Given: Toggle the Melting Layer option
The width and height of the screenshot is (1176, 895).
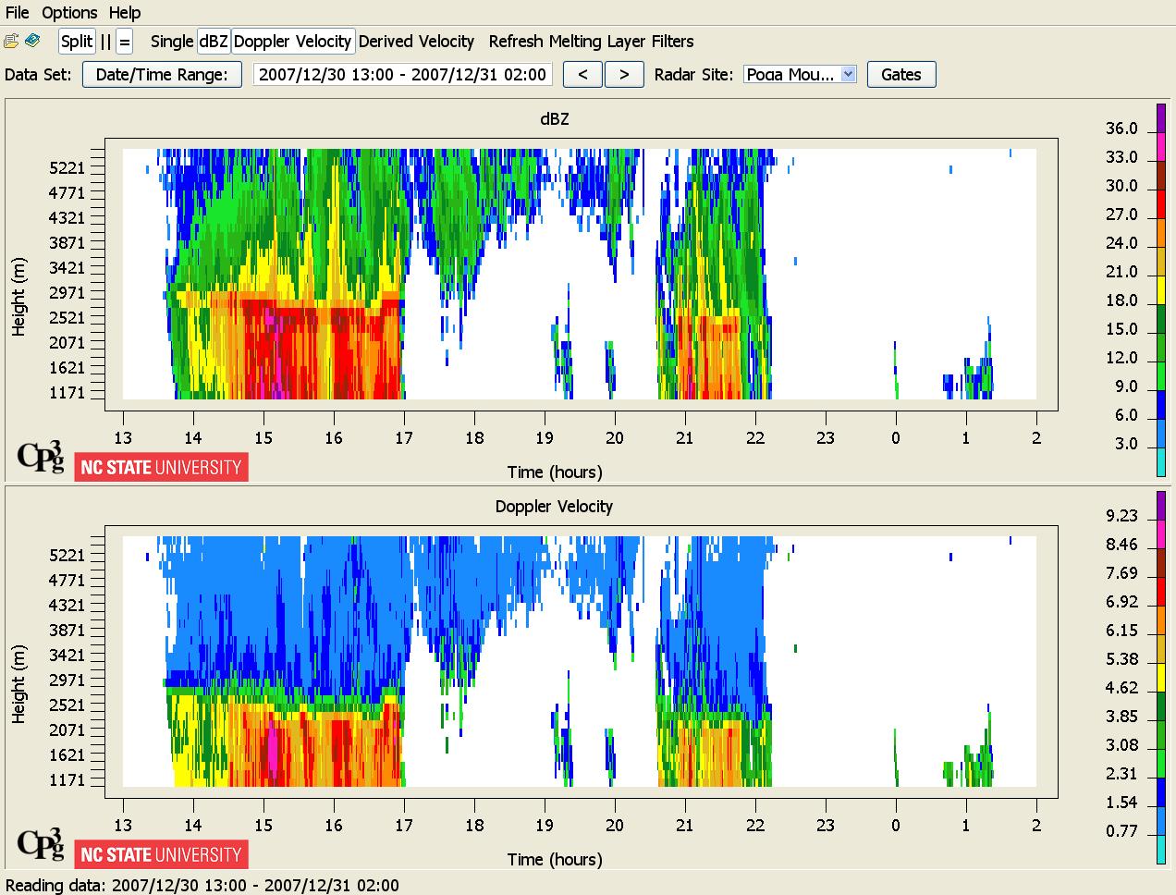Looking at the screenshot, I should tap(599, 42).
